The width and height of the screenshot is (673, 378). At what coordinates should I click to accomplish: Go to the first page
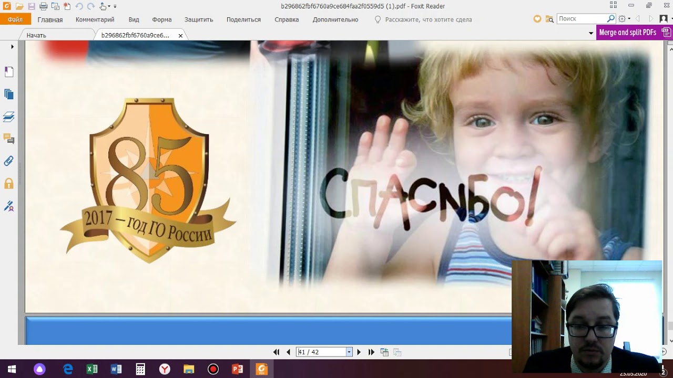277,352
